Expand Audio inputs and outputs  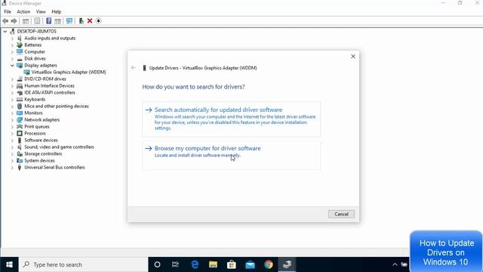click(x=12, y=39)
